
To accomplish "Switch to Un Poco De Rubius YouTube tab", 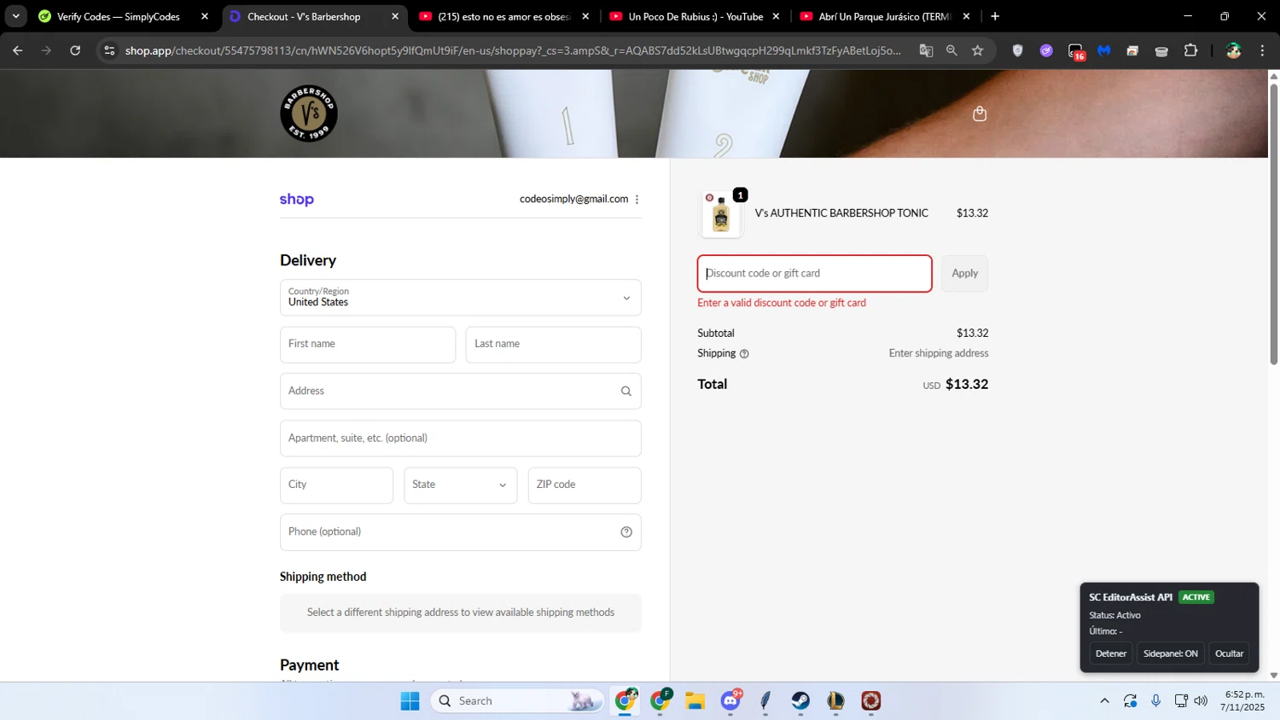I will [x=695, y=16].
